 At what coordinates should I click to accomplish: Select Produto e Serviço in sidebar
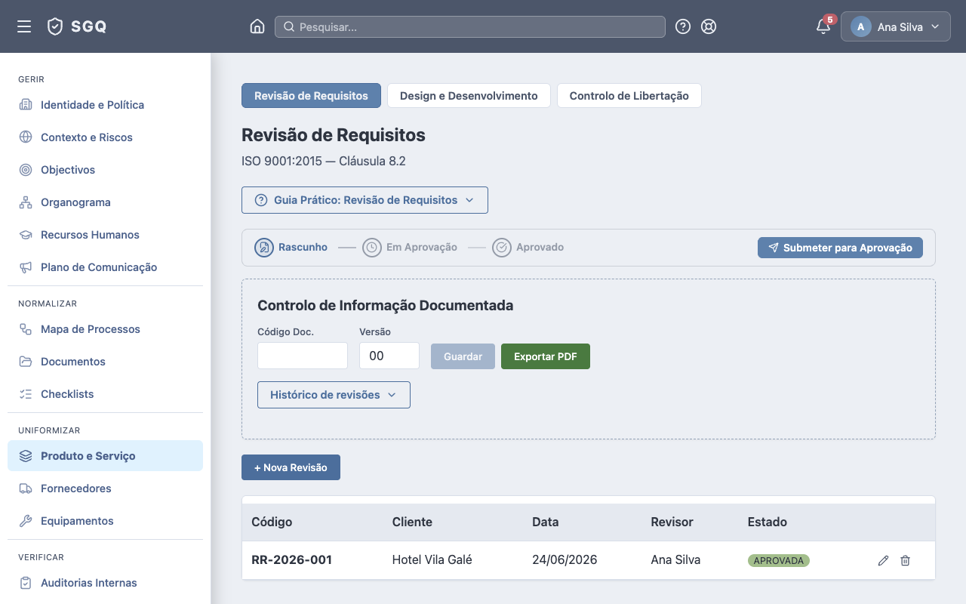[105, 456]
